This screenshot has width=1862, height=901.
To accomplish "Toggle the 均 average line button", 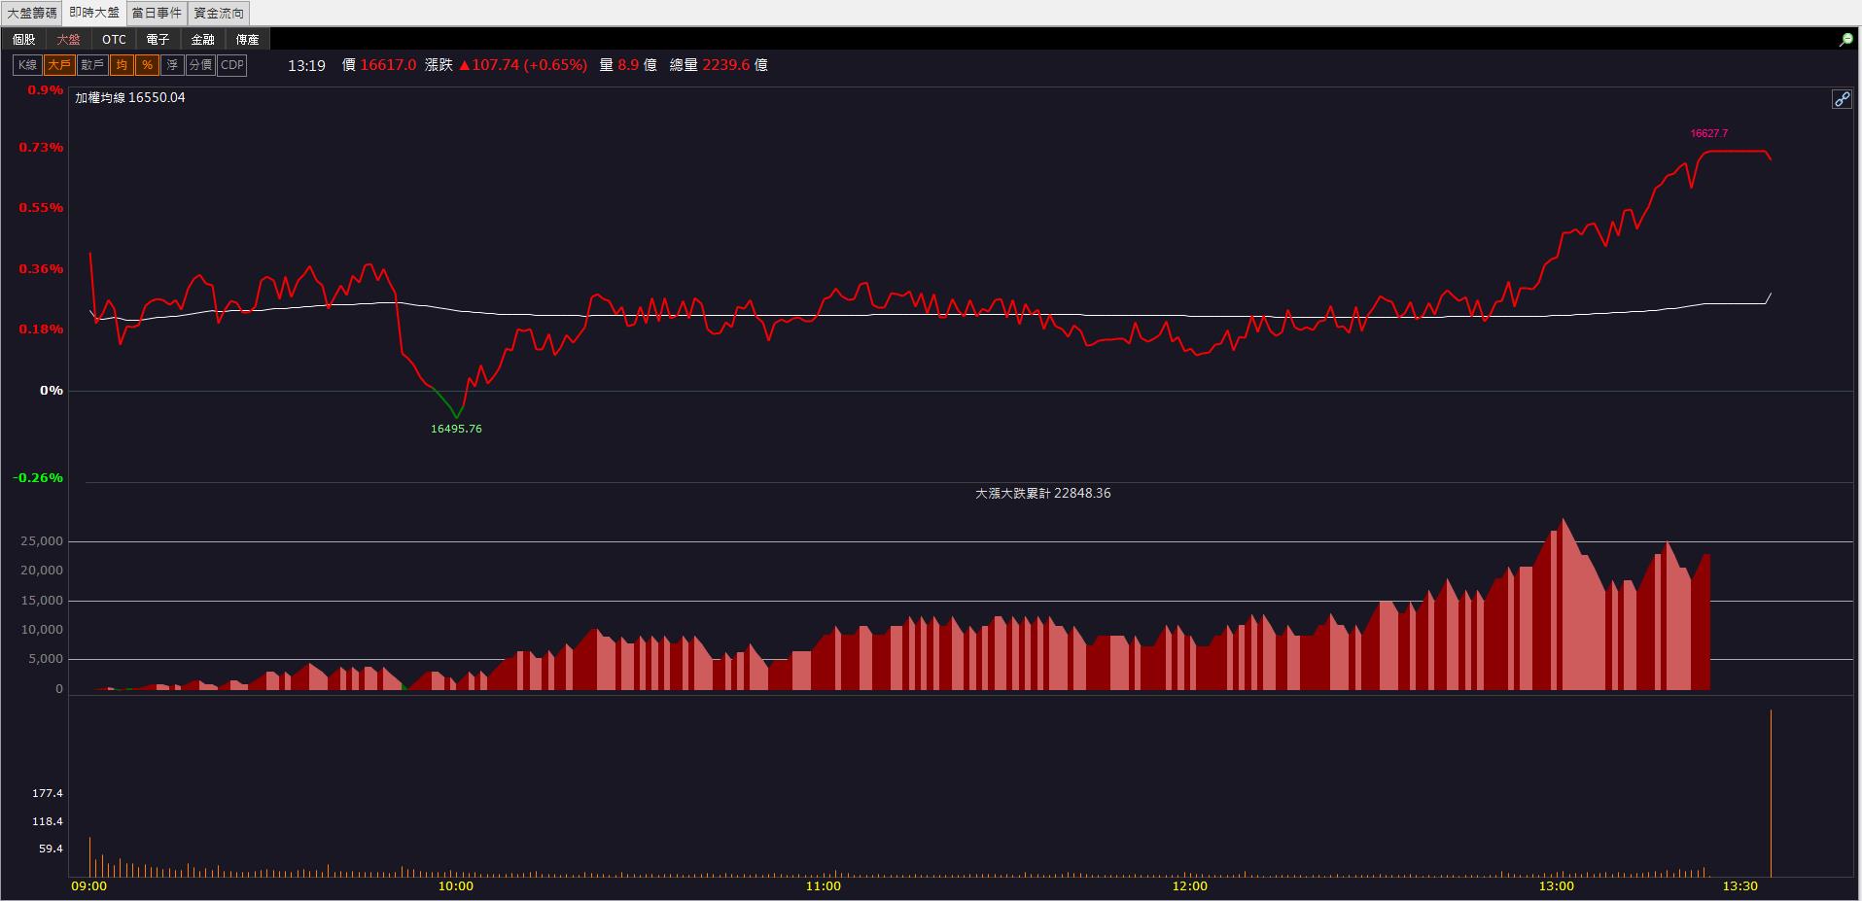I will (122, 65).
